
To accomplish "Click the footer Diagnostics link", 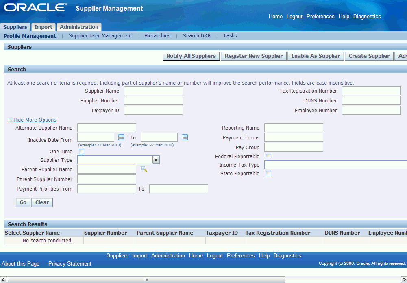I will pyautogui.click(x=287, y=255).
